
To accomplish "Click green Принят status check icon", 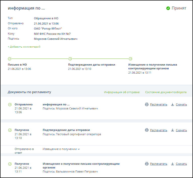I will tap(168, 8).
